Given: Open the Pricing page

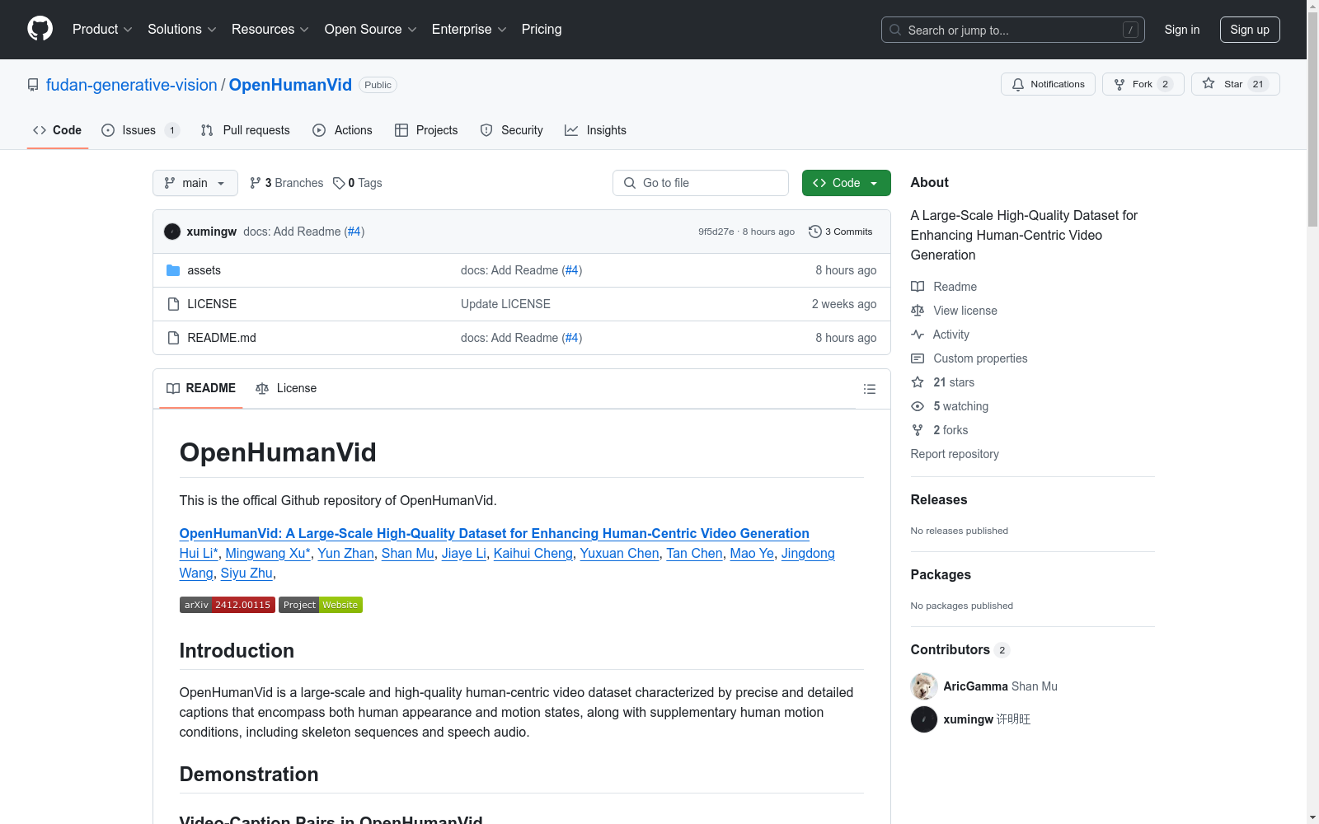Looking at the screenshot, I should click(x=542, y=30).
